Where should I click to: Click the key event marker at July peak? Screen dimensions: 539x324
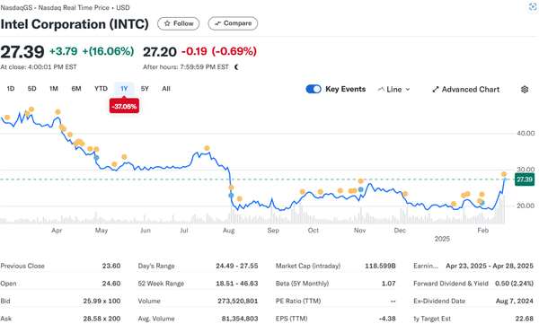point(207,148)
